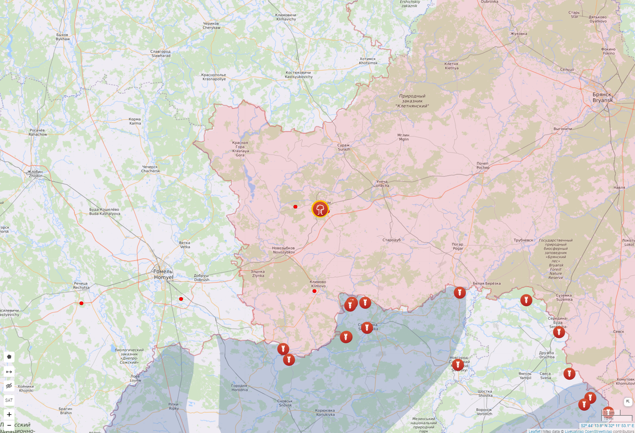Select the polygon drawing tool
The width and height of the screenshot is (635, 433).
9,357
